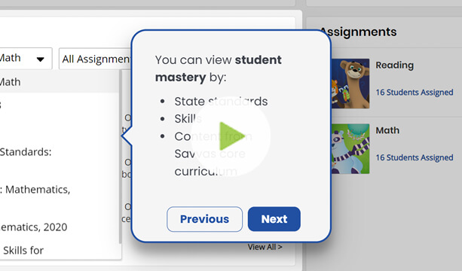462x271 pixels.
Task: Choose the Standards: option in the list
Action: 26,152
